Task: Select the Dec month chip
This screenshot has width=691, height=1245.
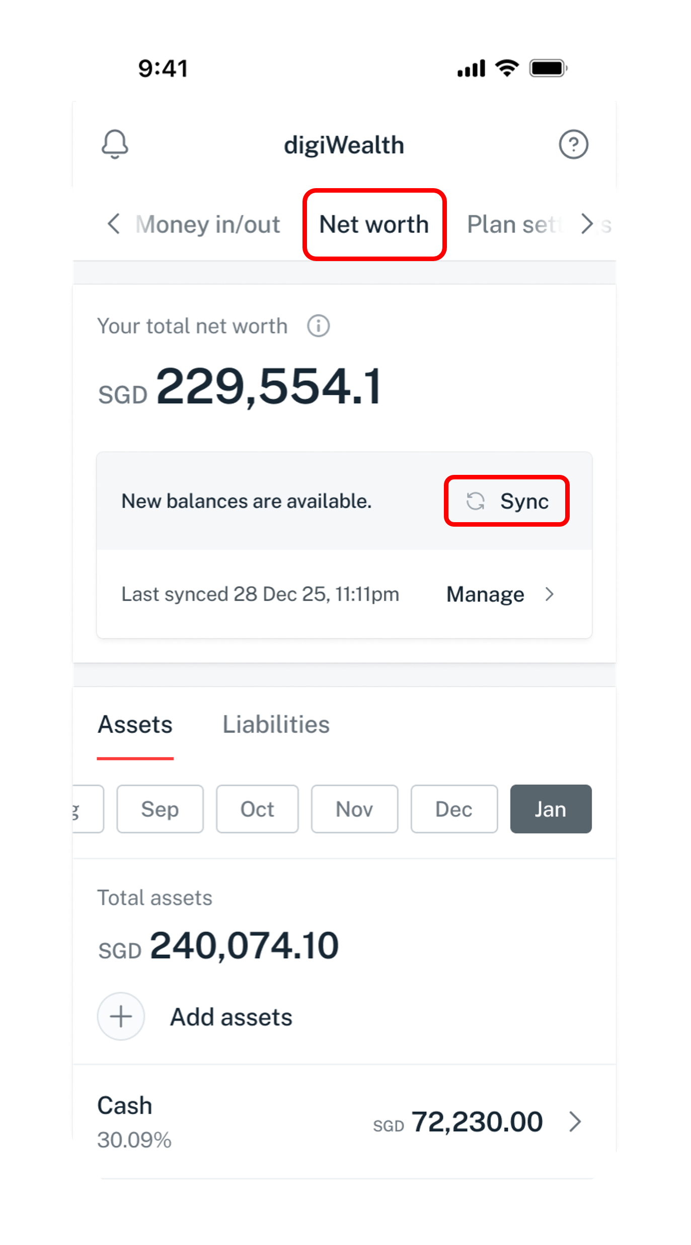Action: click(454, 809)
